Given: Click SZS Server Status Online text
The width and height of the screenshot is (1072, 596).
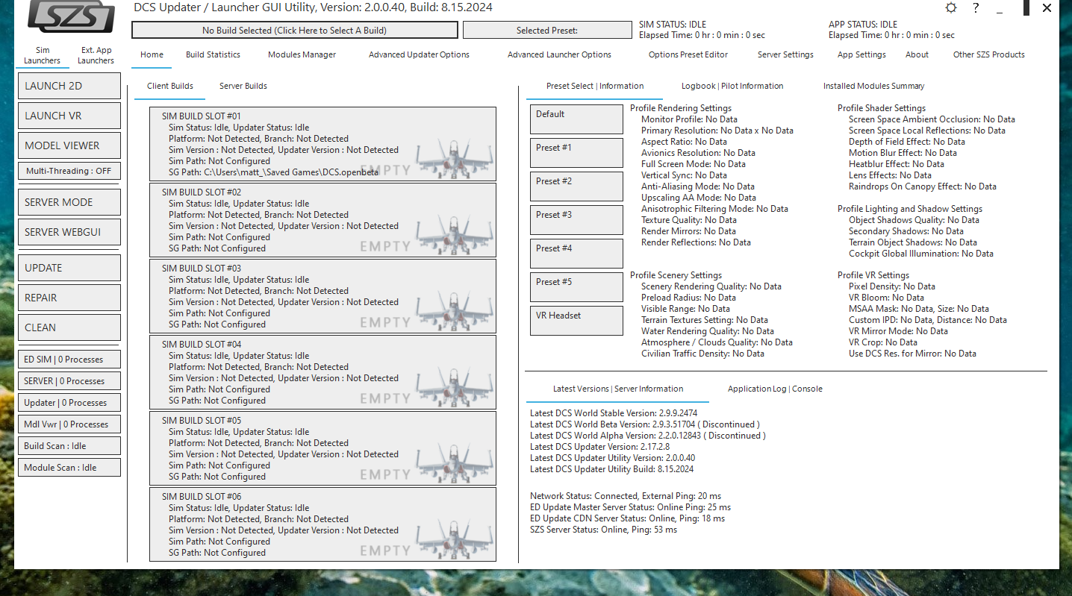Looking at the screenshot, I should (603, 530).
